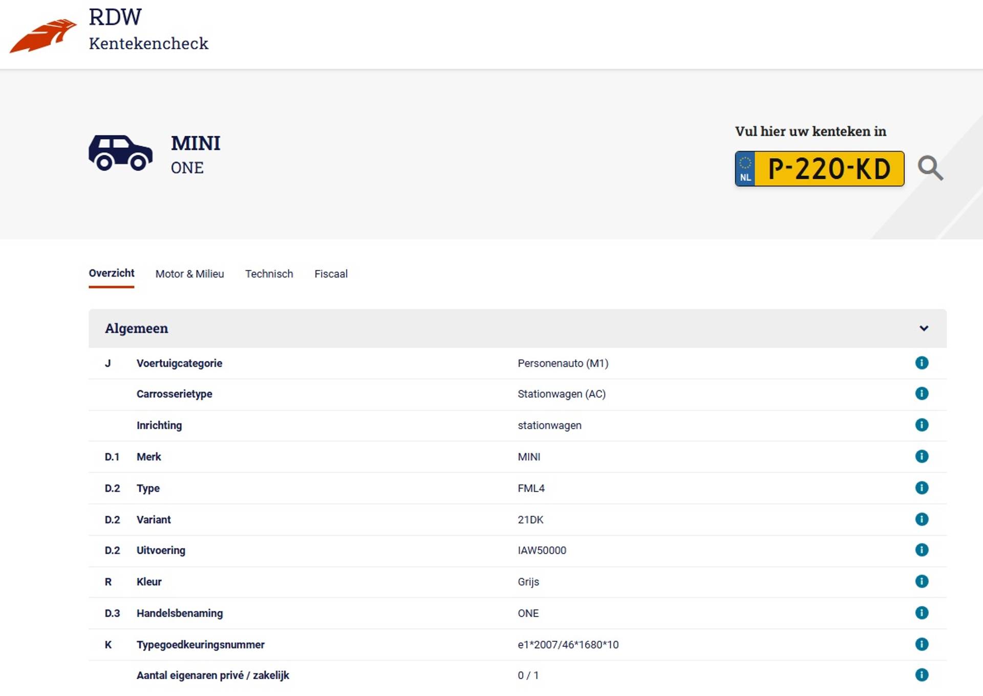Open info icon for Typegoedkeuringsnummer

click(x=922, y=644)
